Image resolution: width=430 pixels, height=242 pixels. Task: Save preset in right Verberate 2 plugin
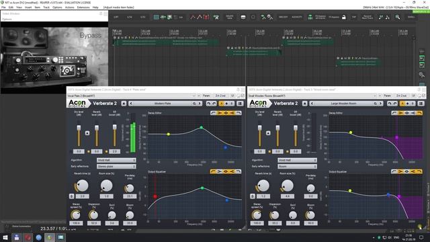(304, 104)
